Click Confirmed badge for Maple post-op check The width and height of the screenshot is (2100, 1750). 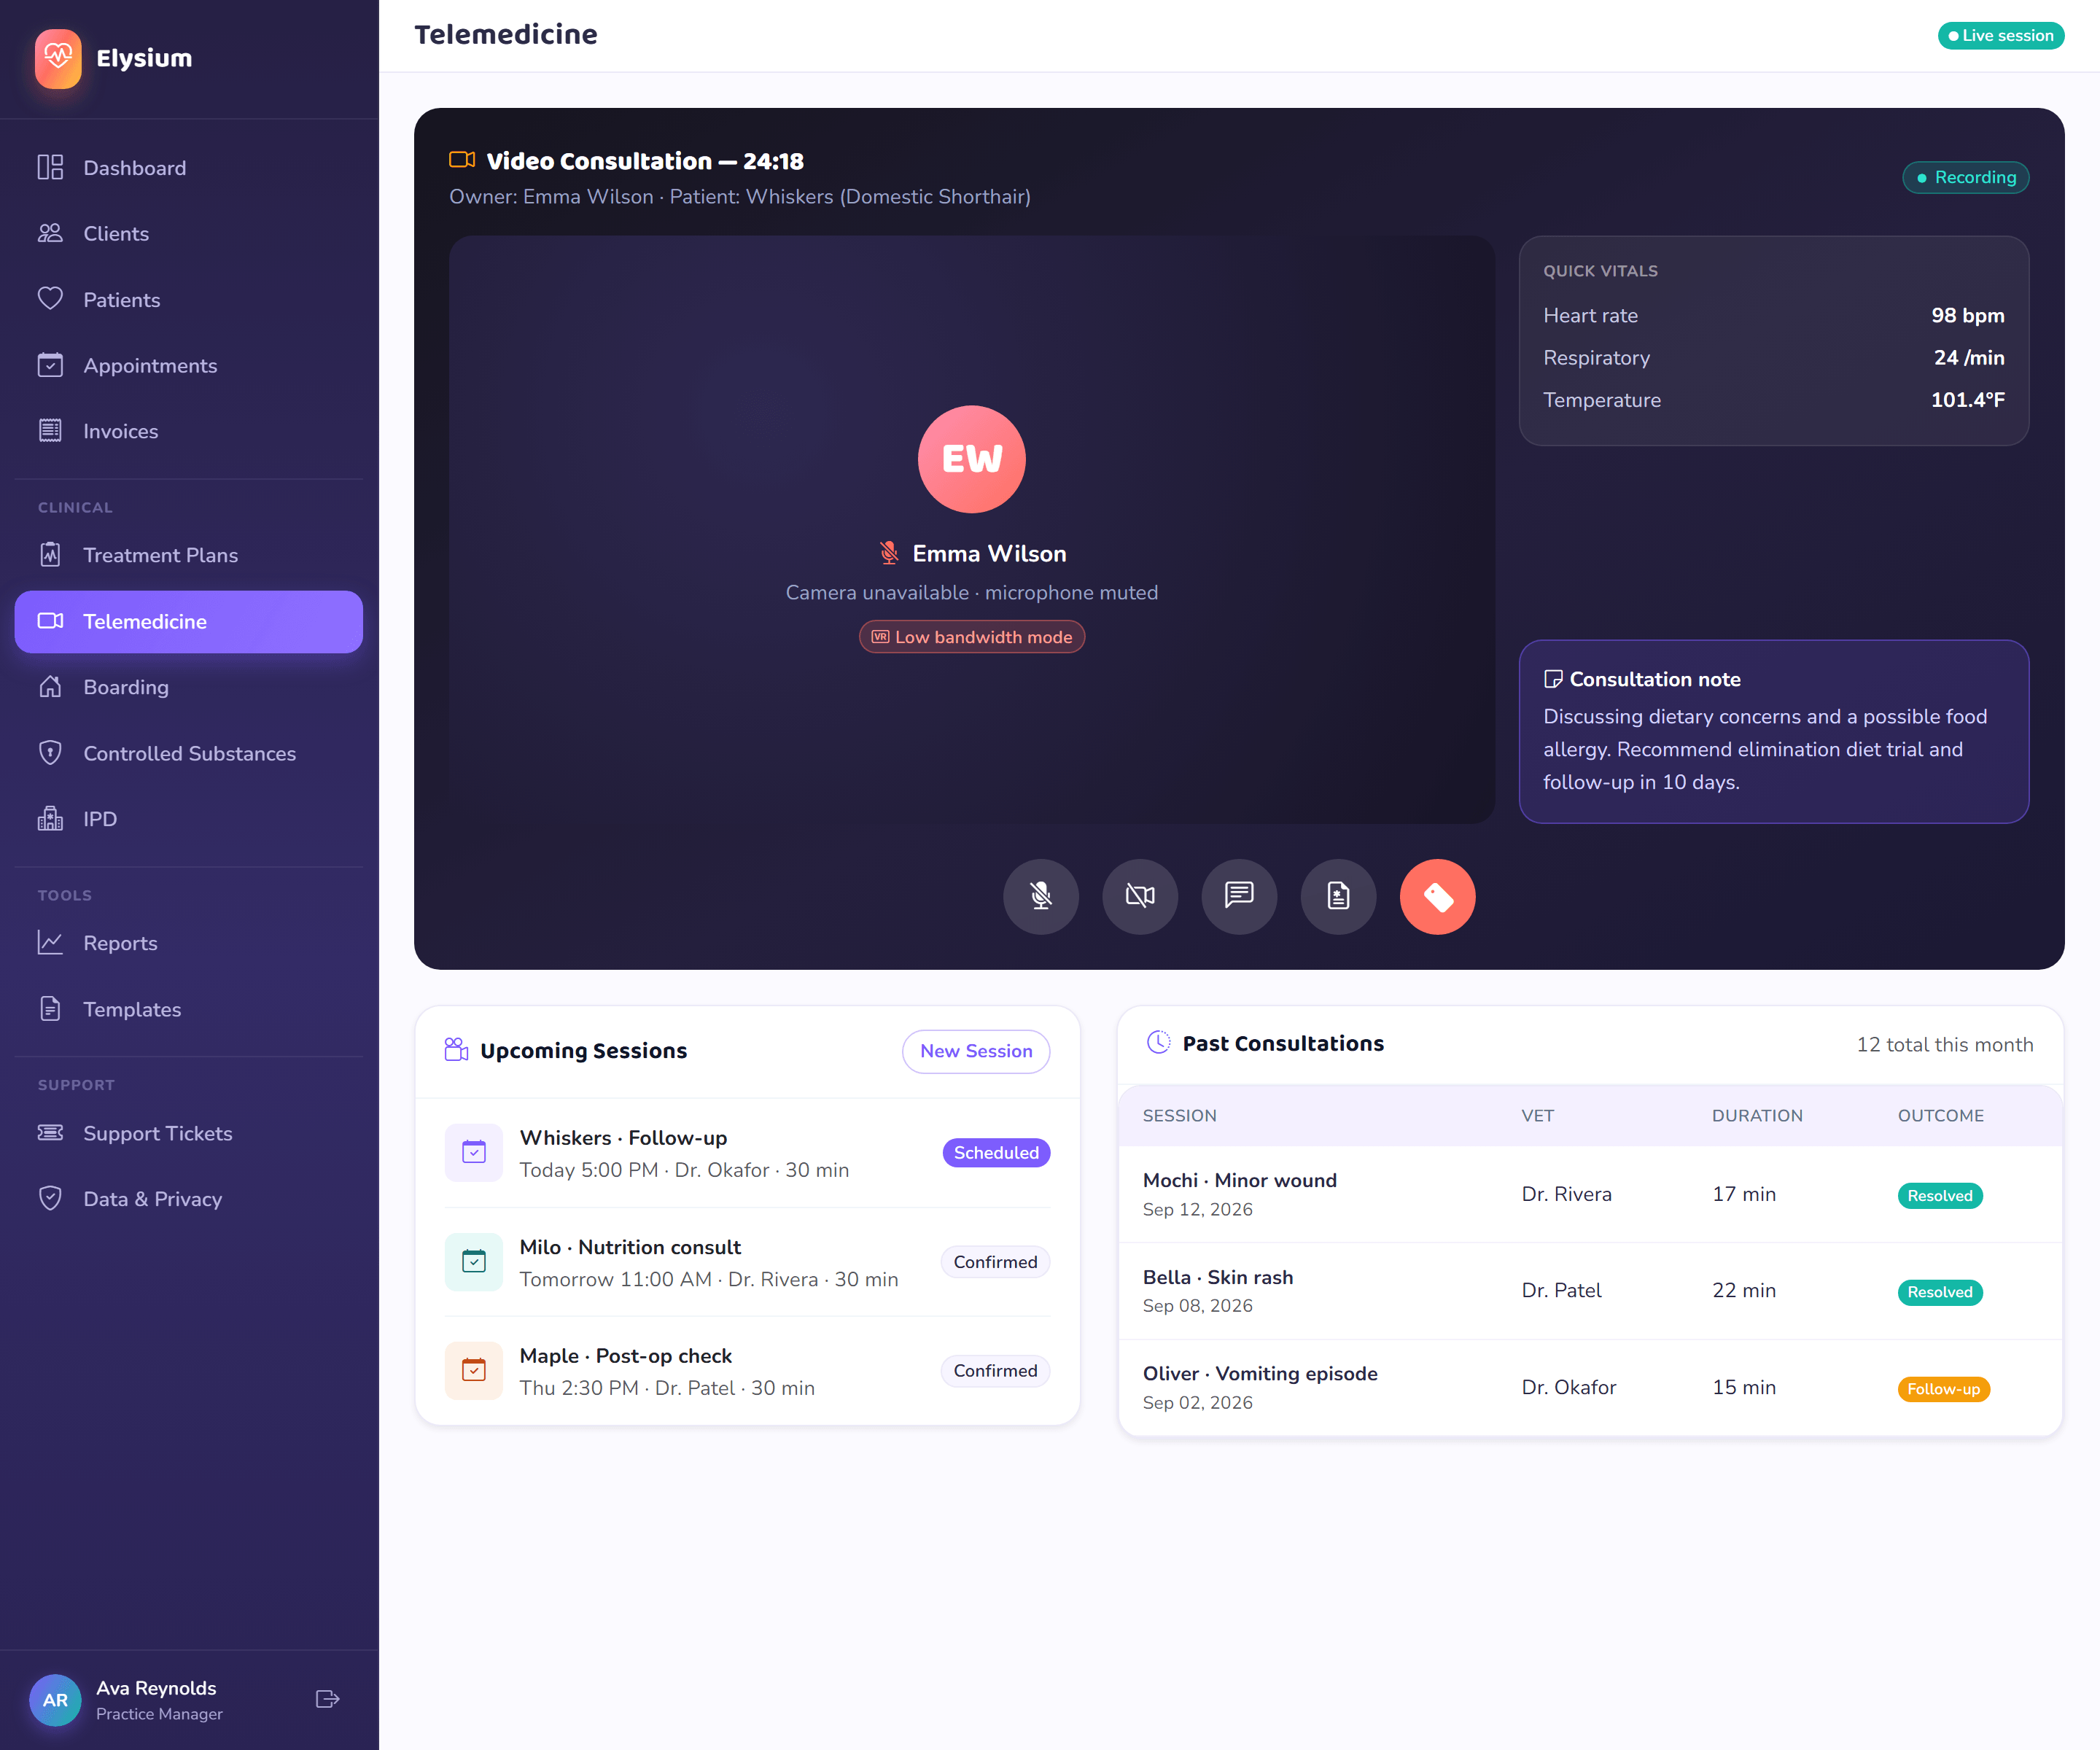(x=995, y=1371)
